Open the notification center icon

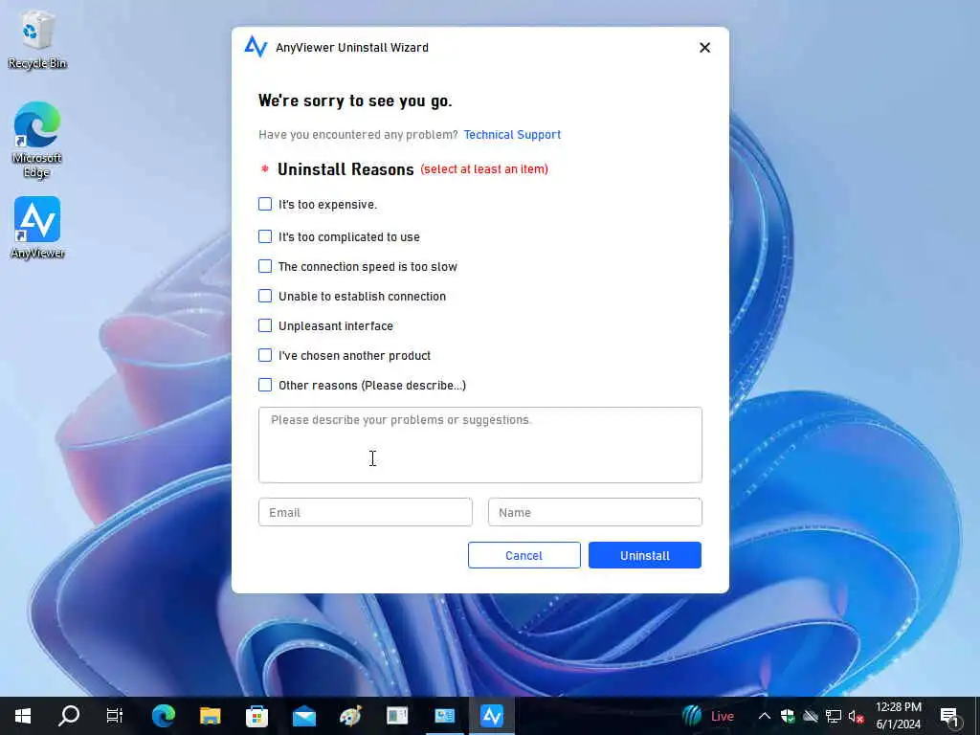949,716
